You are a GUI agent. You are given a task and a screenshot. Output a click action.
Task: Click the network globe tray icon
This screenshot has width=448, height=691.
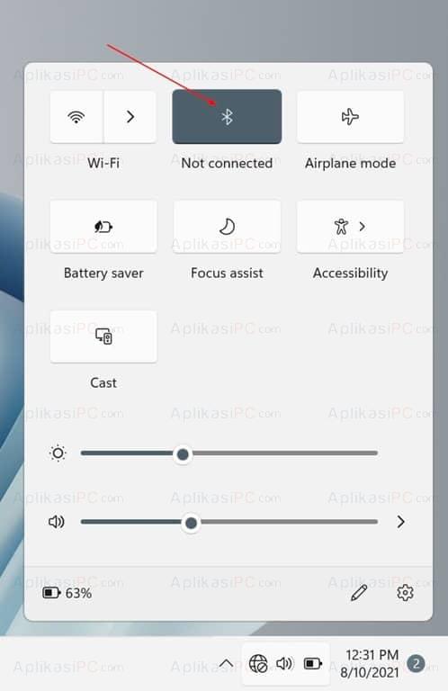coord(258,663)
